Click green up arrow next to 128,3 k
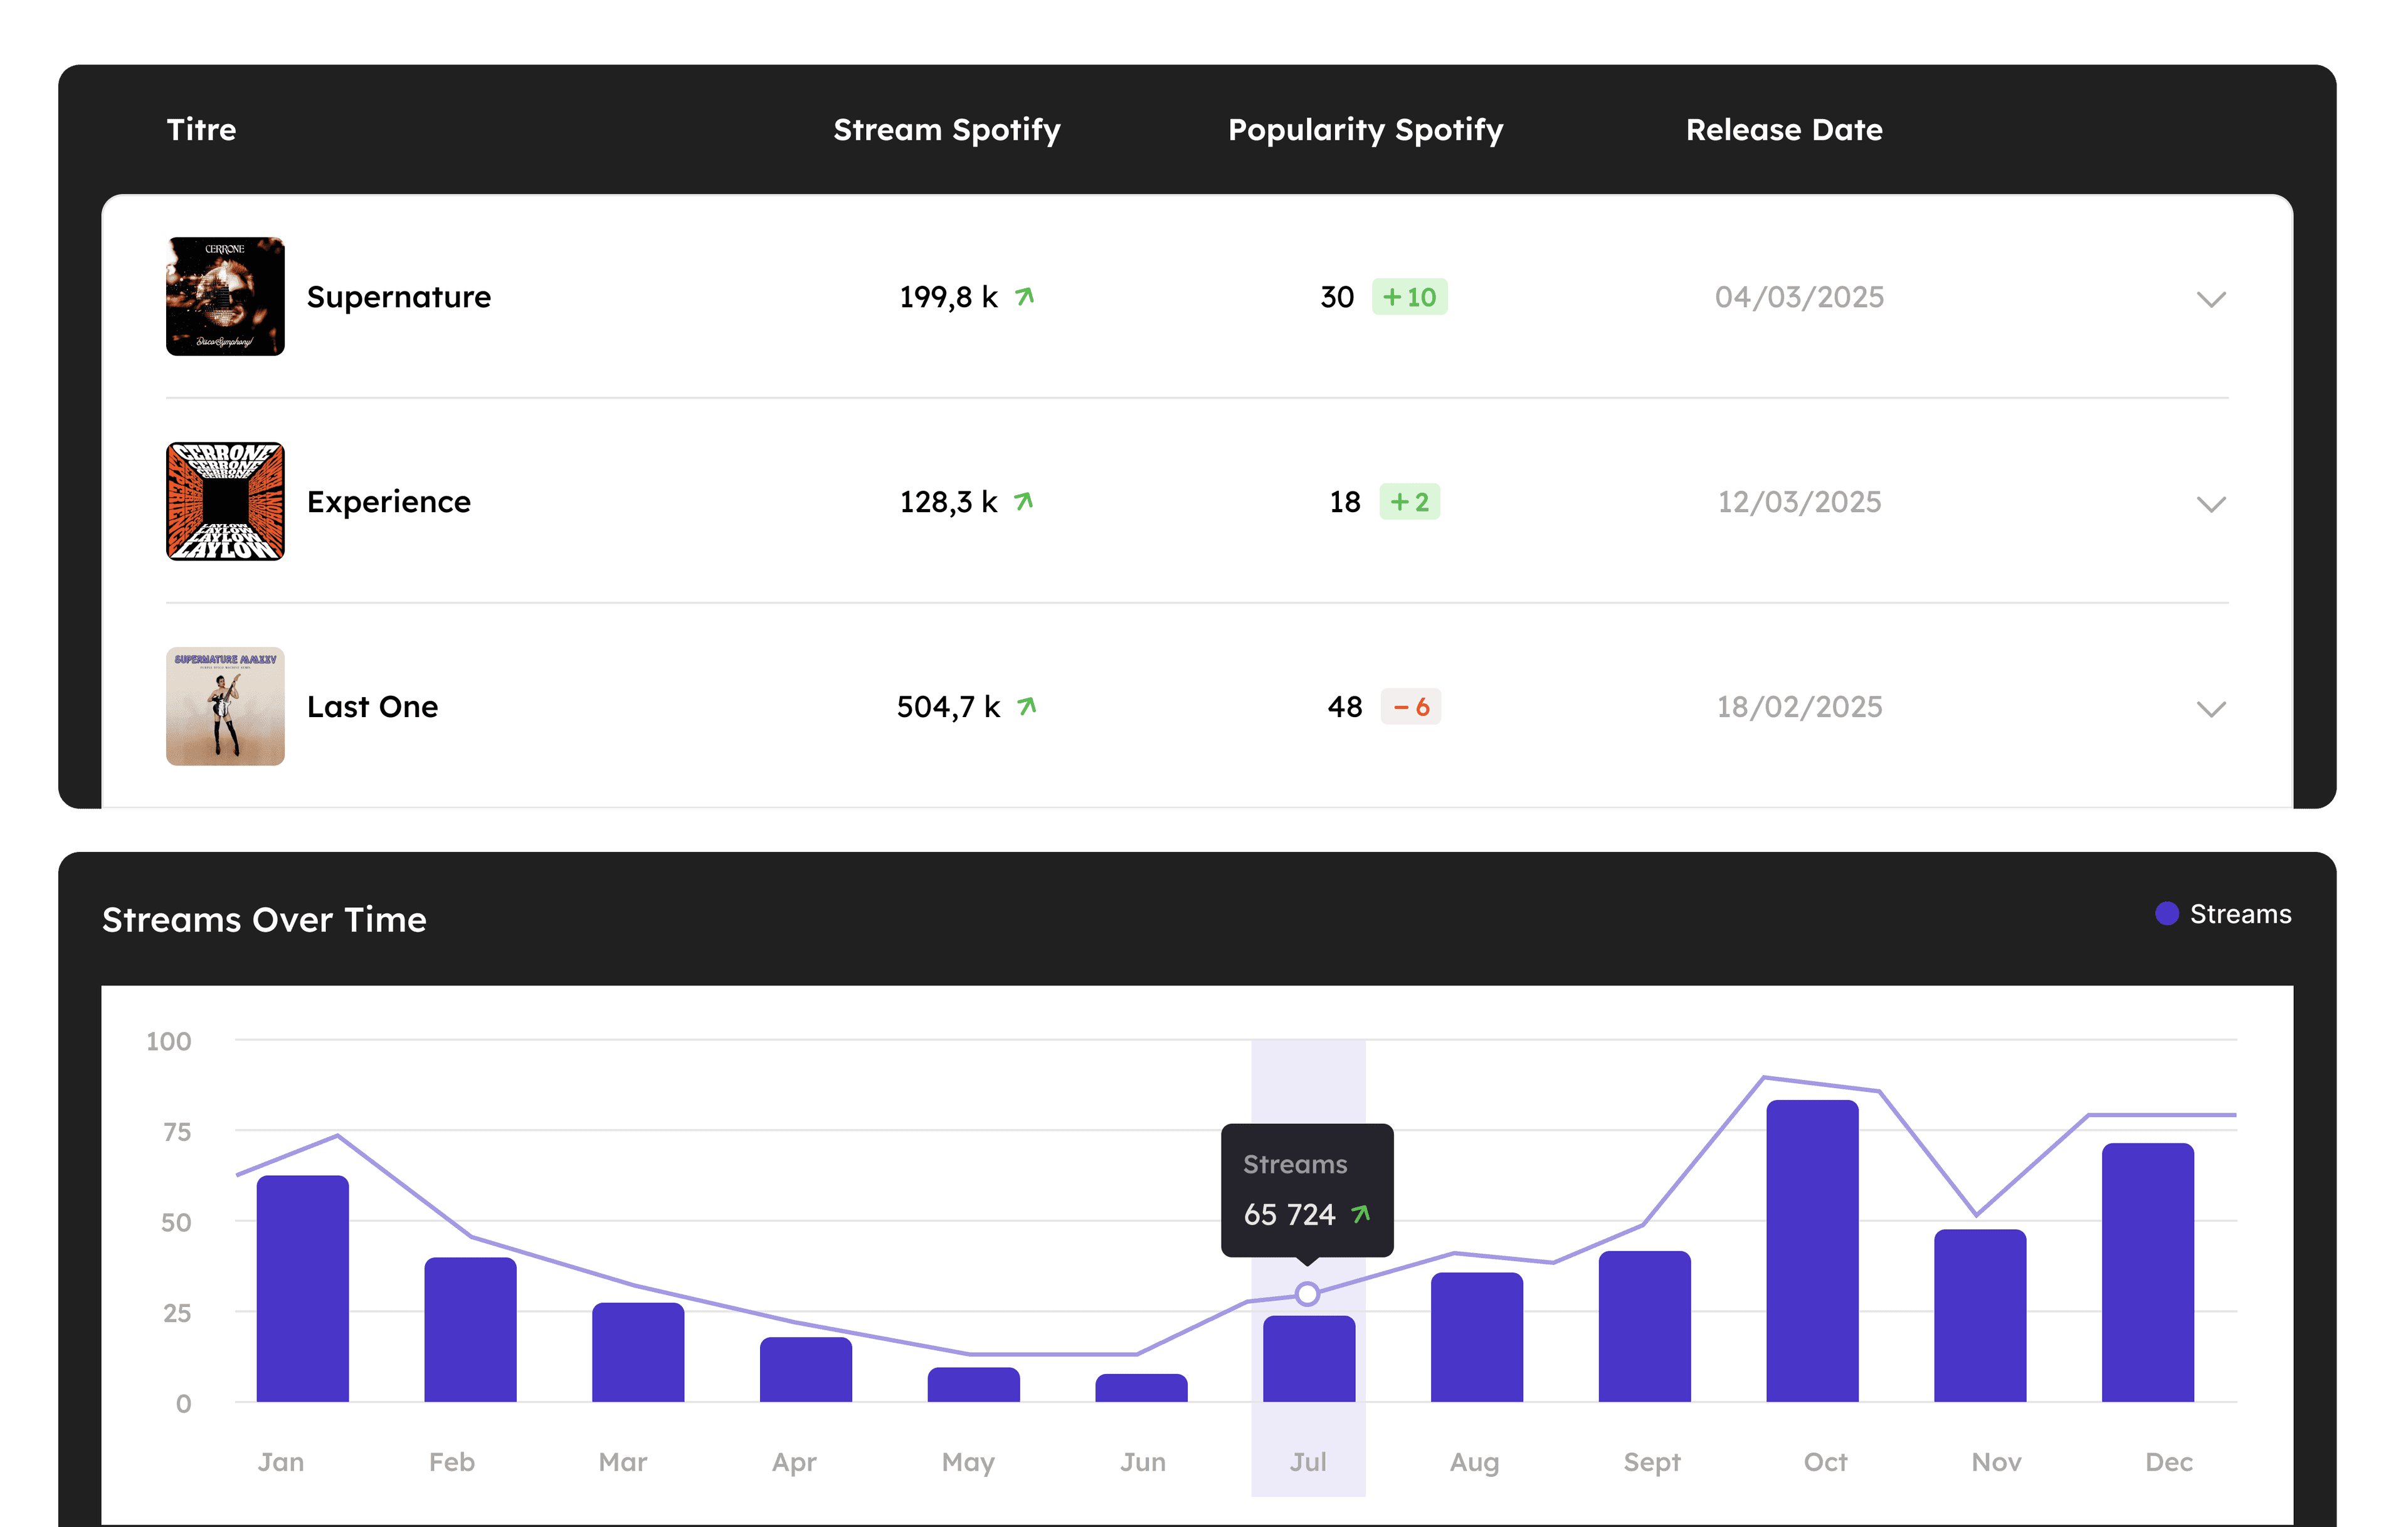The height and width of the screenshot is (1527, 2408). click(x=1024, y=501)
